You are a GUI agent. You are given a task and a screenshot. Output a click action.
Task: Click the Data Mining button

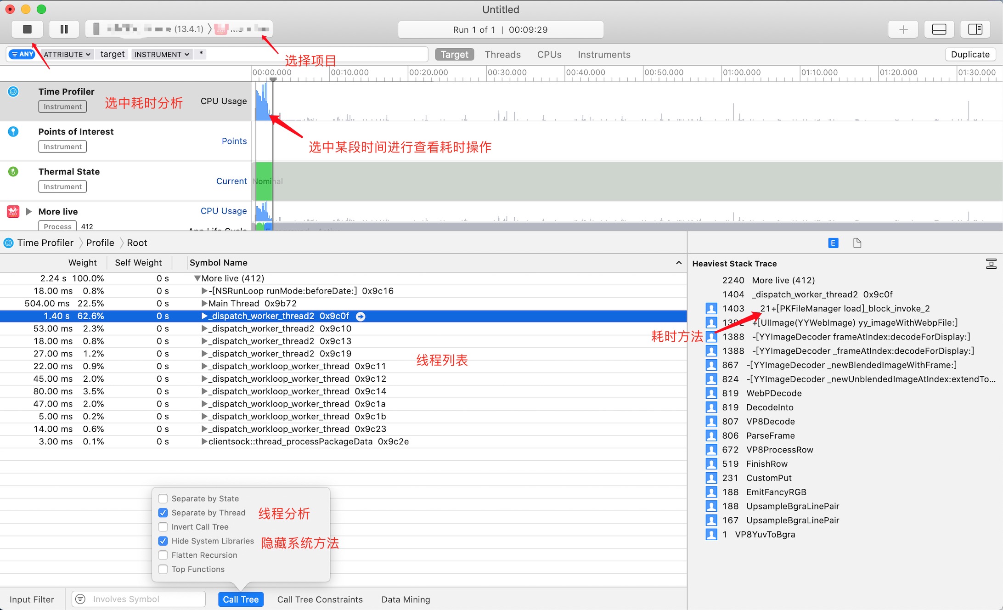coord(406,599)
